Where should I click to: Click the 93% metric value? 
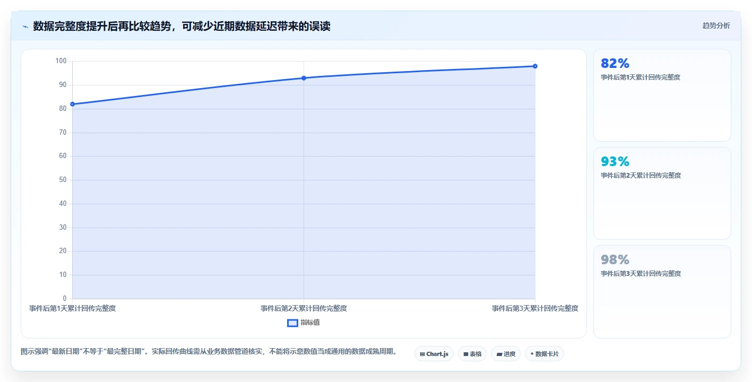[615, 161]
